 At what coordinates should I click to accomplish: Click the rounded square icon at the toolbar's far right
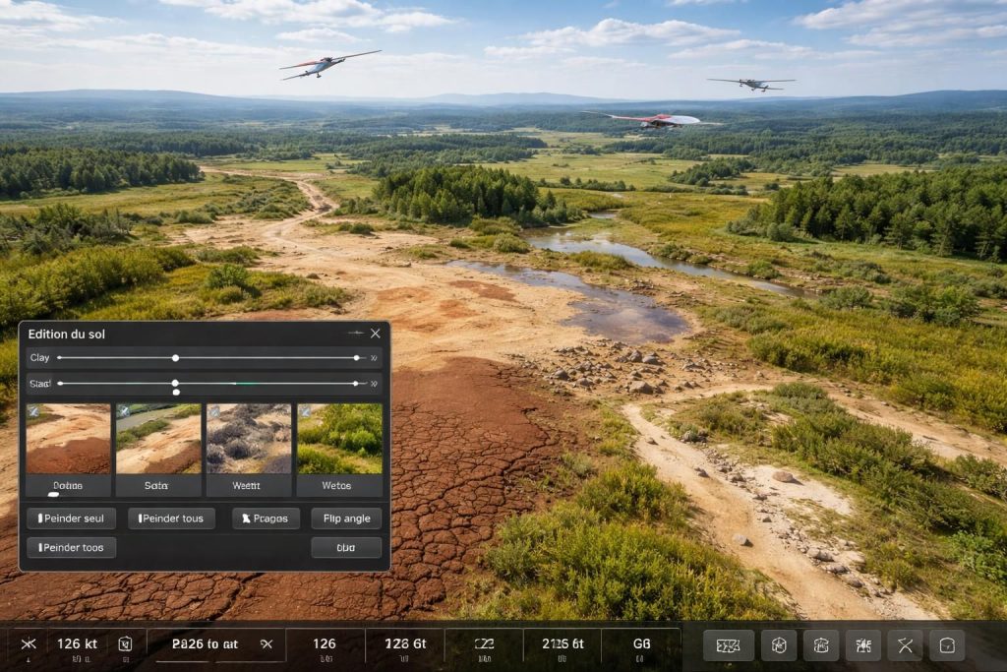[x=947, y=645]
